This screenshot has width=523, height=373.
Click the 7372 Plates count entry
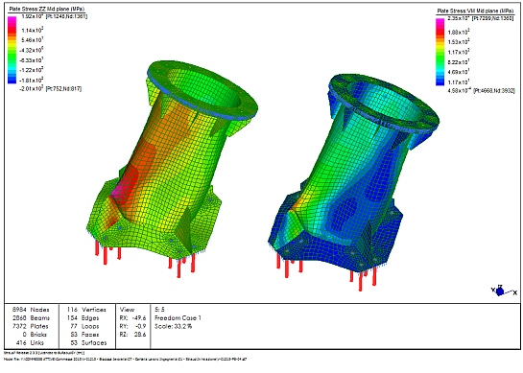tap(31, 326)
